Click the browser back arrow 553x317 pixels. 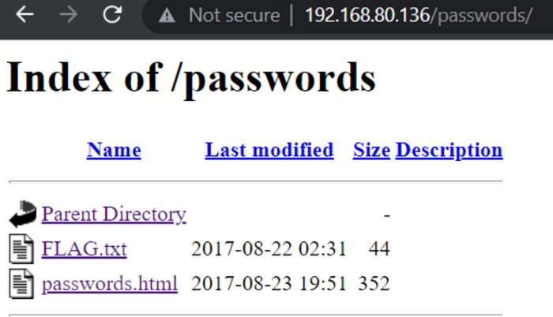click(x=25, y=15)
